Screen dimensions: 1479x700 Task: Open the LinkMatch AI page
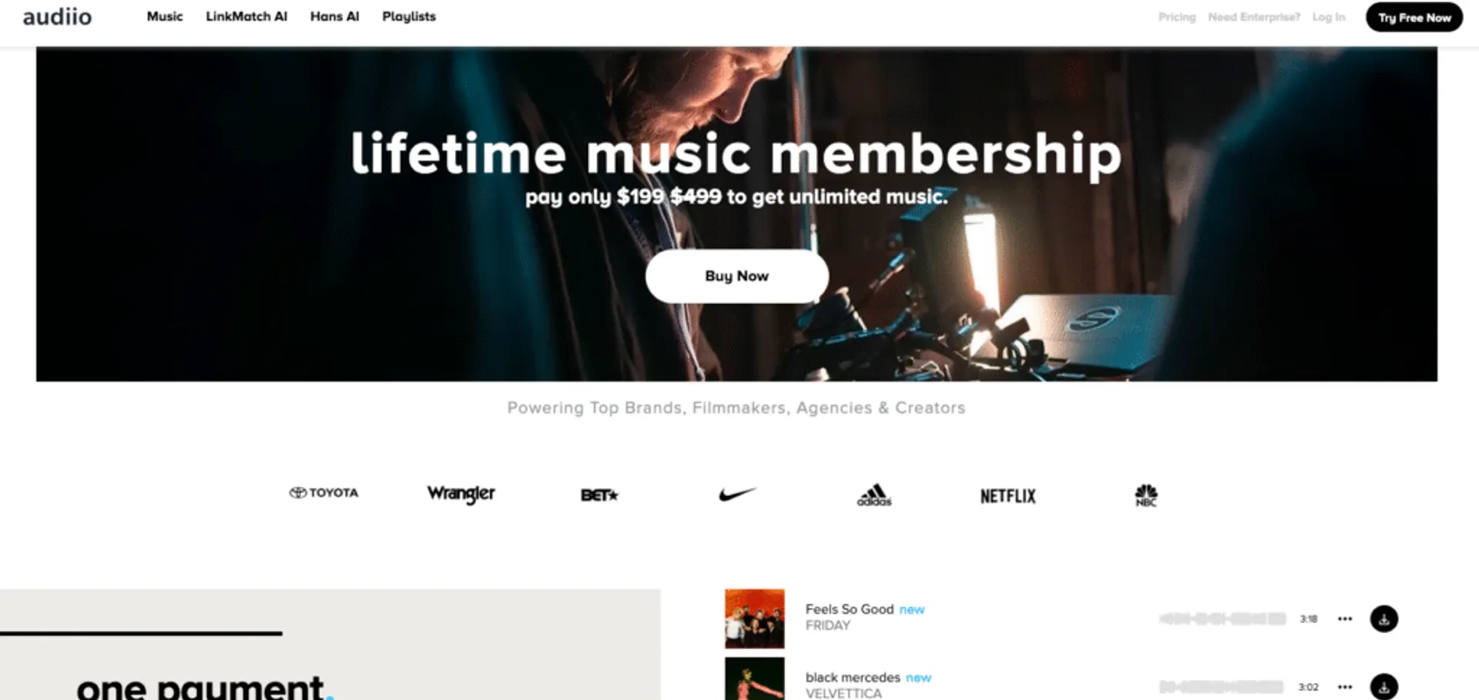(246, 16)
